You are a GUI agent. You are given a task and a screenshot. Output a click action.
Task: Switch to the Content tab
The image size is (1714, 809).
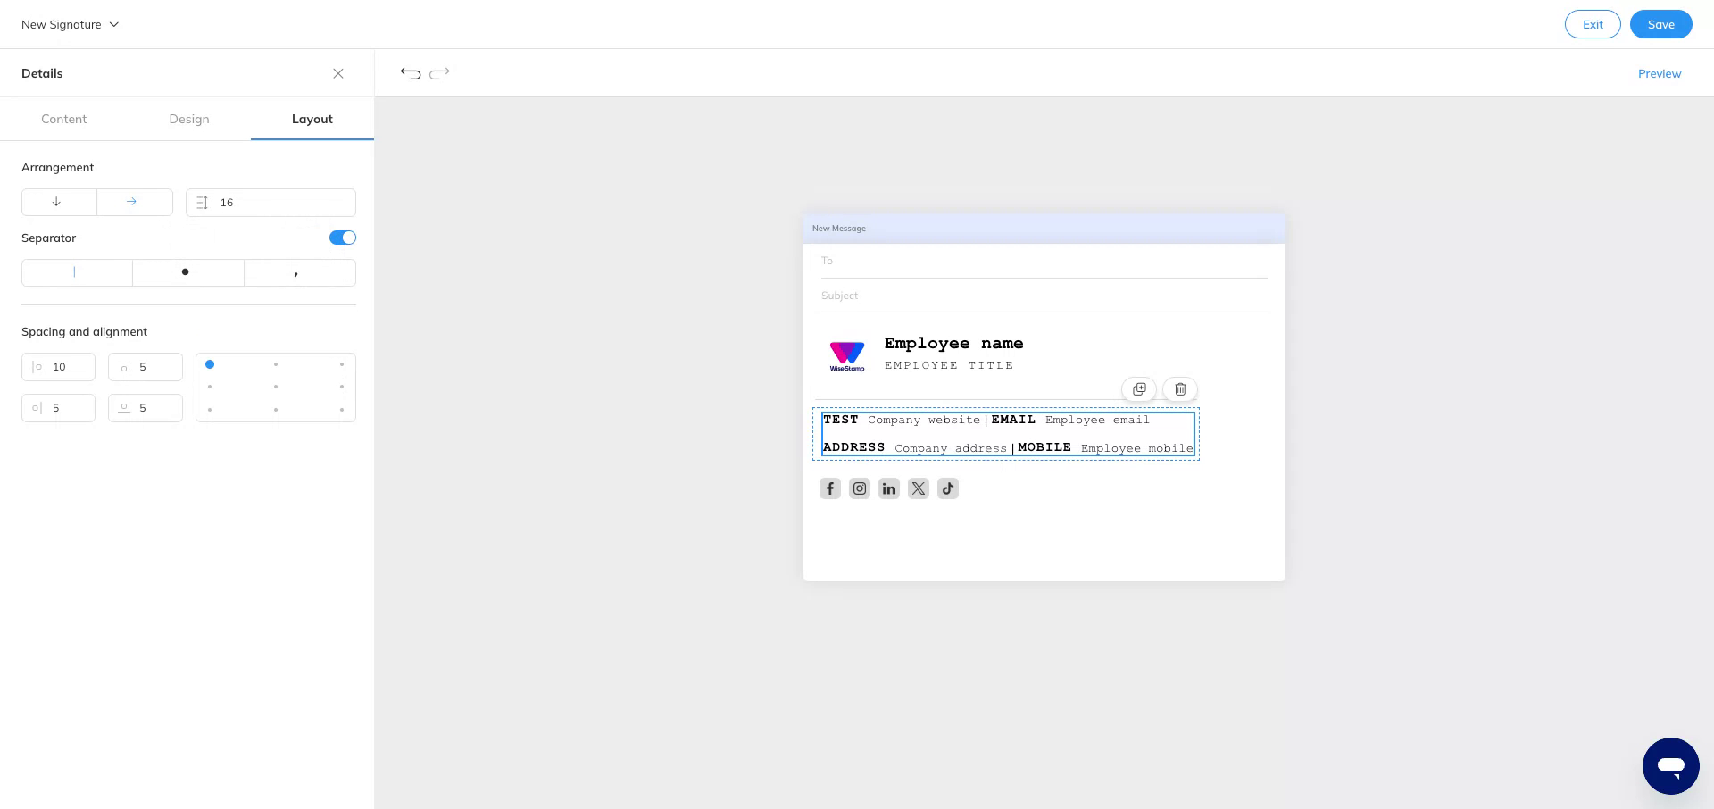point(63,119)
